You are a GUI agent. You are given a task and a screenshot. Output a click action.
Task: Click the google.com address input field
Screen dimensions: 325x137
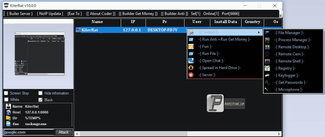click(x=29, y=132)
